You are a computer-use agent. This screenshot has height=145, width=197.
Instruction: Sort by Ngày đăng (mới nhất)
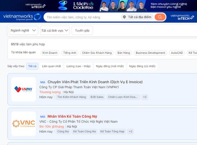[x=110, y=66]
